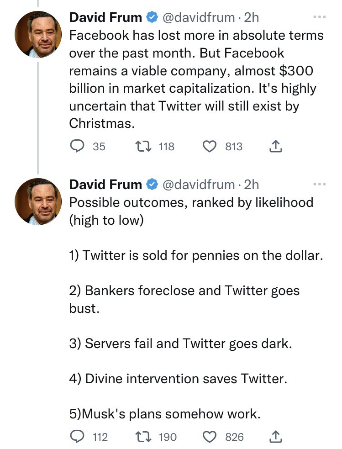The width and height of the screenshot is (342, 449).
Task: Like the possible outcomes ranked tweet
Action: tap(209, 437)
